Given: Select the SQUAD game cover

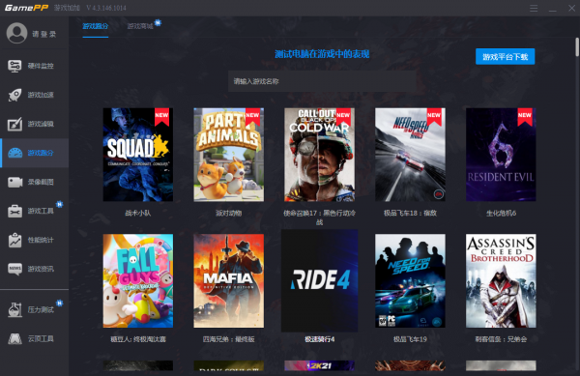Looking at the screenshot, I should pyautogui.click(x=138, y=155).
